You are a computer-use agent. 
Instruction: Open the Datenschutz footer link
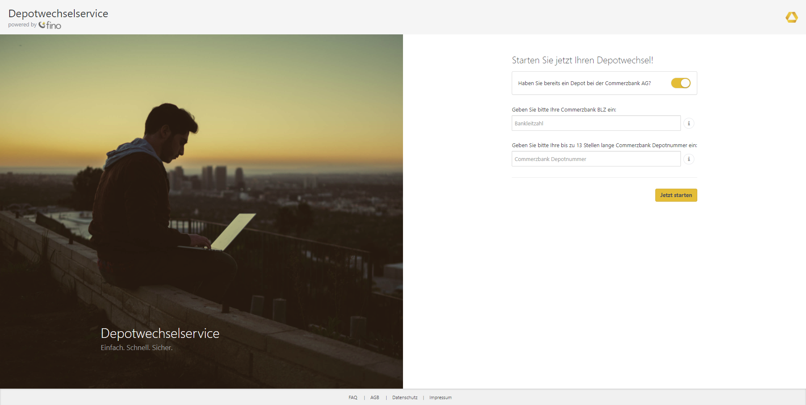tap(405, 397)
